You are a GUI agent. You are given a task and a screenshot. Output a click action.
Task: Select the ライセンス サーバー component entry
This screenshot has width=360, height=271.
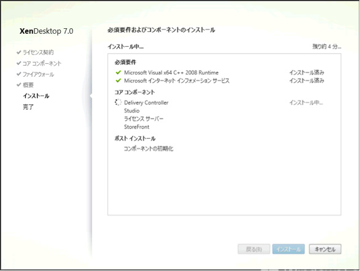pos(144,119)
